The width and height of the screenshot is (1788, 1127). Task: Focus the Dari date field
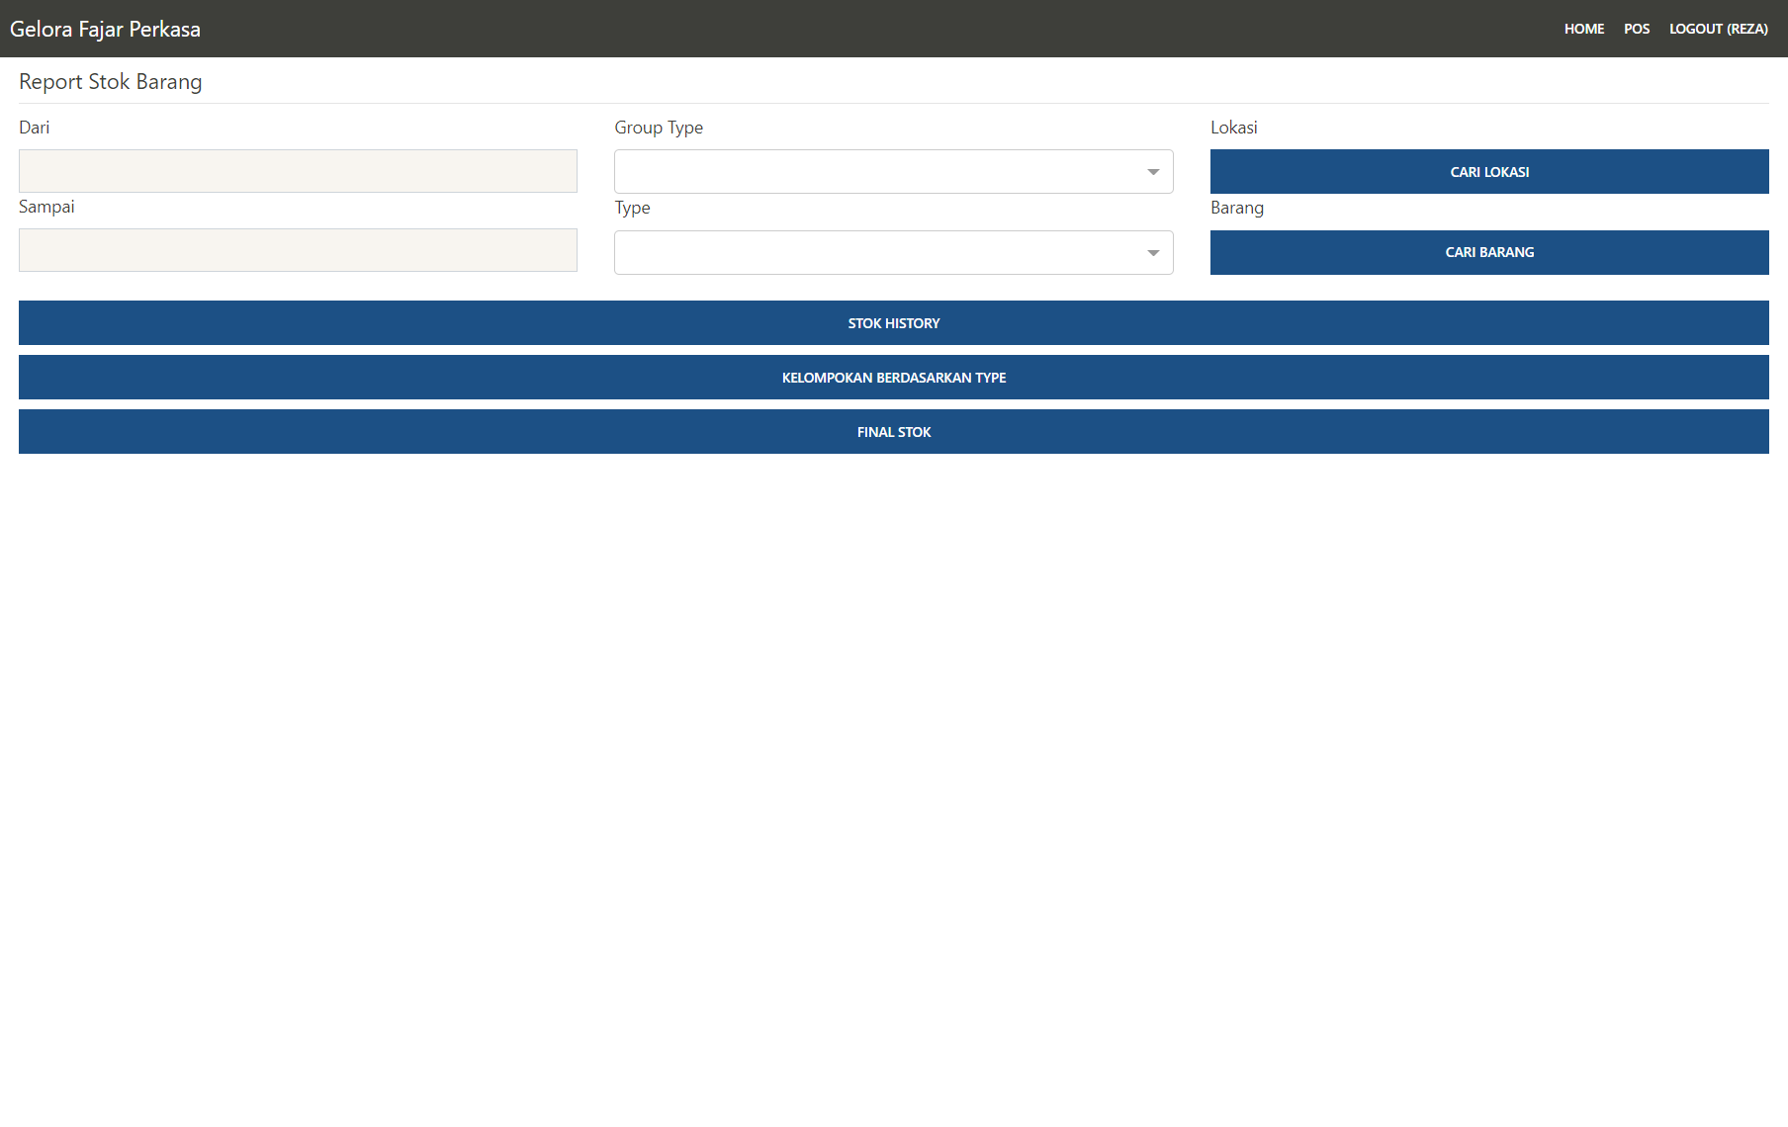(x=298, y=171)
